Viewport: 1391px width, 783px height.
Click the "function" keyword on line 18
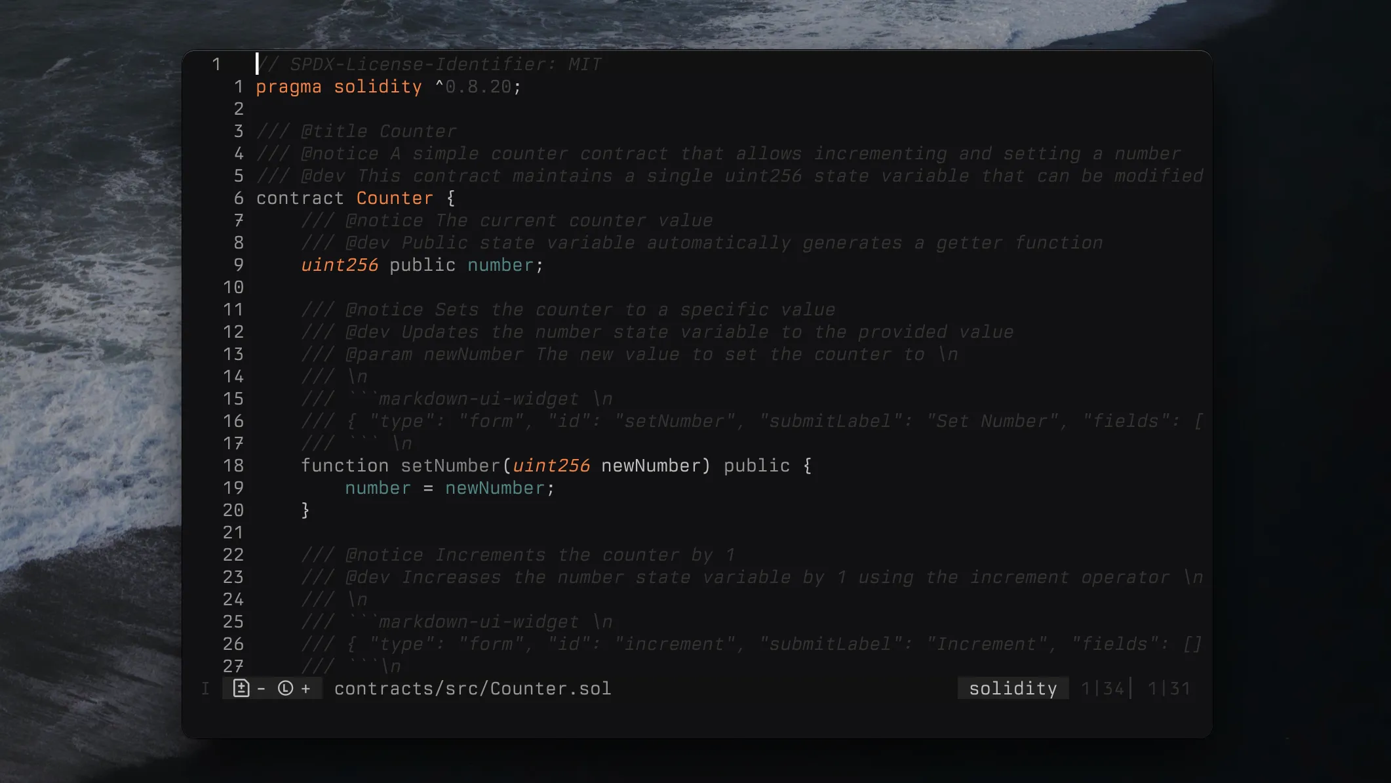(x=345, y=466)
